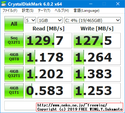
Task: Close the CrystalDiskMark window
Action: 118,4
